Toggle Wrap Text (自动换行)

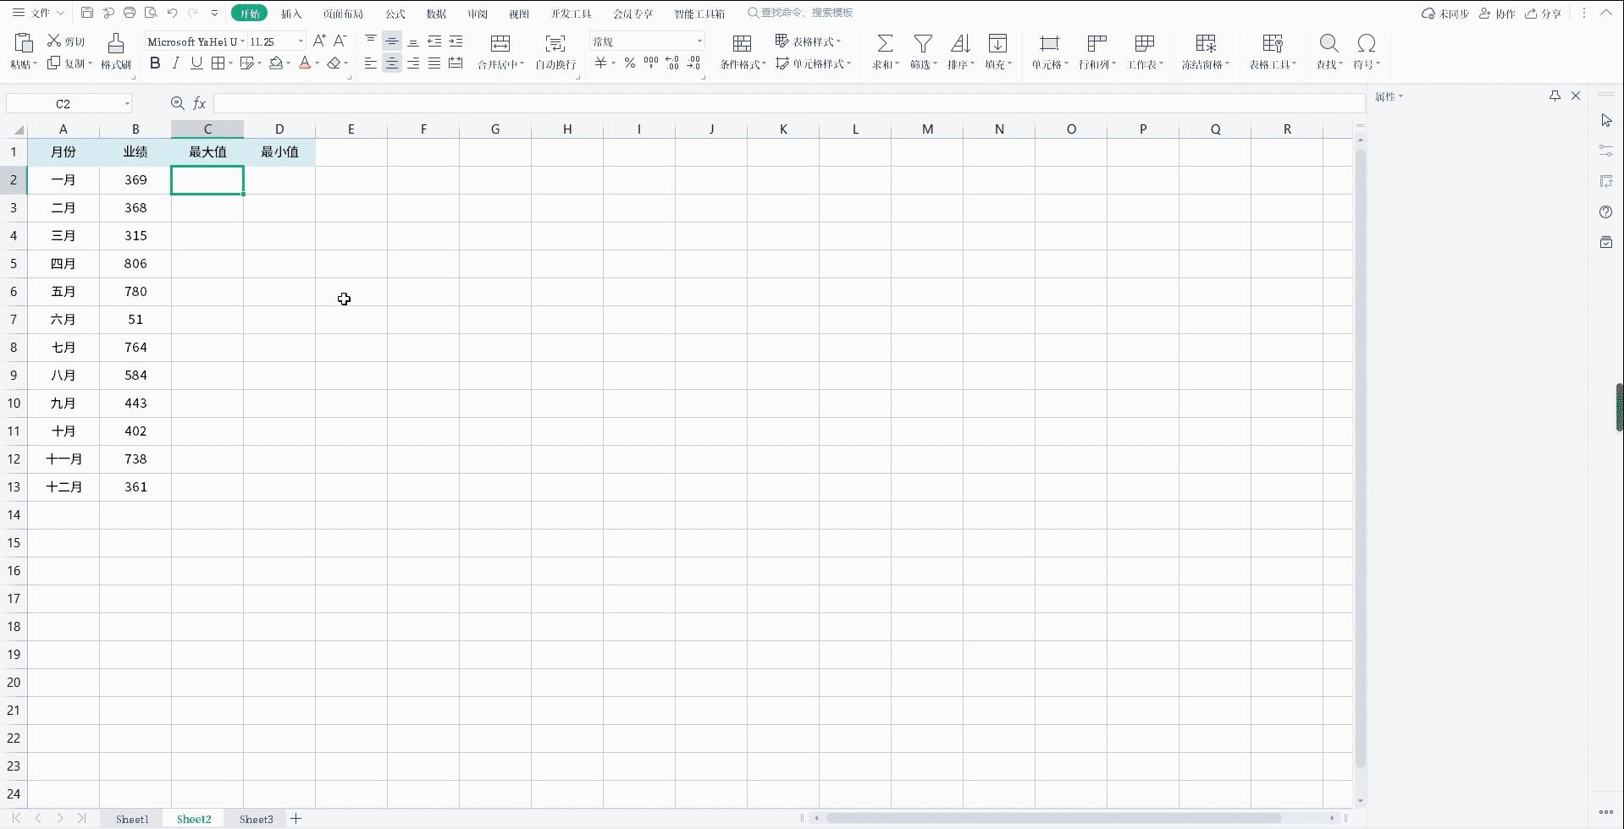click(x=555, y=52)
